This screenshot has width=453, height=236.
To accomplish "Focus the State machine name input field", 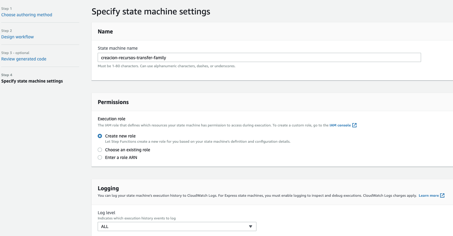I will (x=259, y=57).
